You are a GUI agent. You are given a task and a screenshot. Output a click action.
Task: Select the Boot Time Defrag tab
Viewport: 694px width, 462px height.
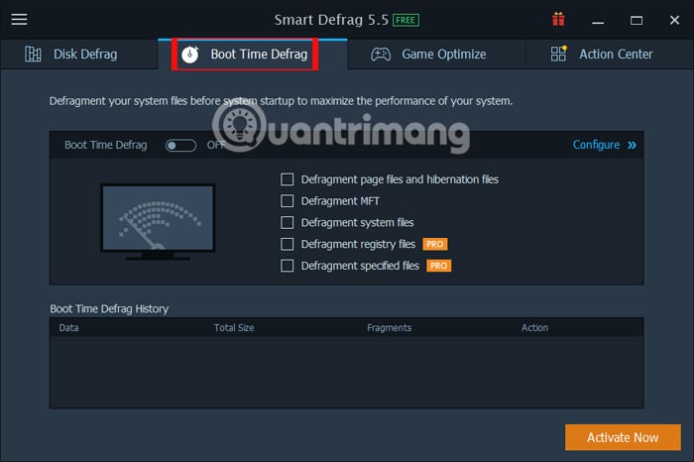(x=252, y=54)
